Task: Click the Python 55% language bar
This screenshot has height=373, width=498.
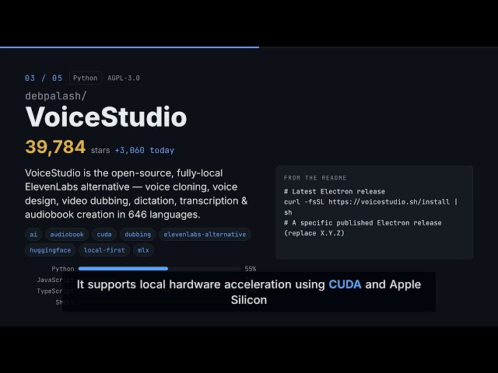Action: (160, 269)
